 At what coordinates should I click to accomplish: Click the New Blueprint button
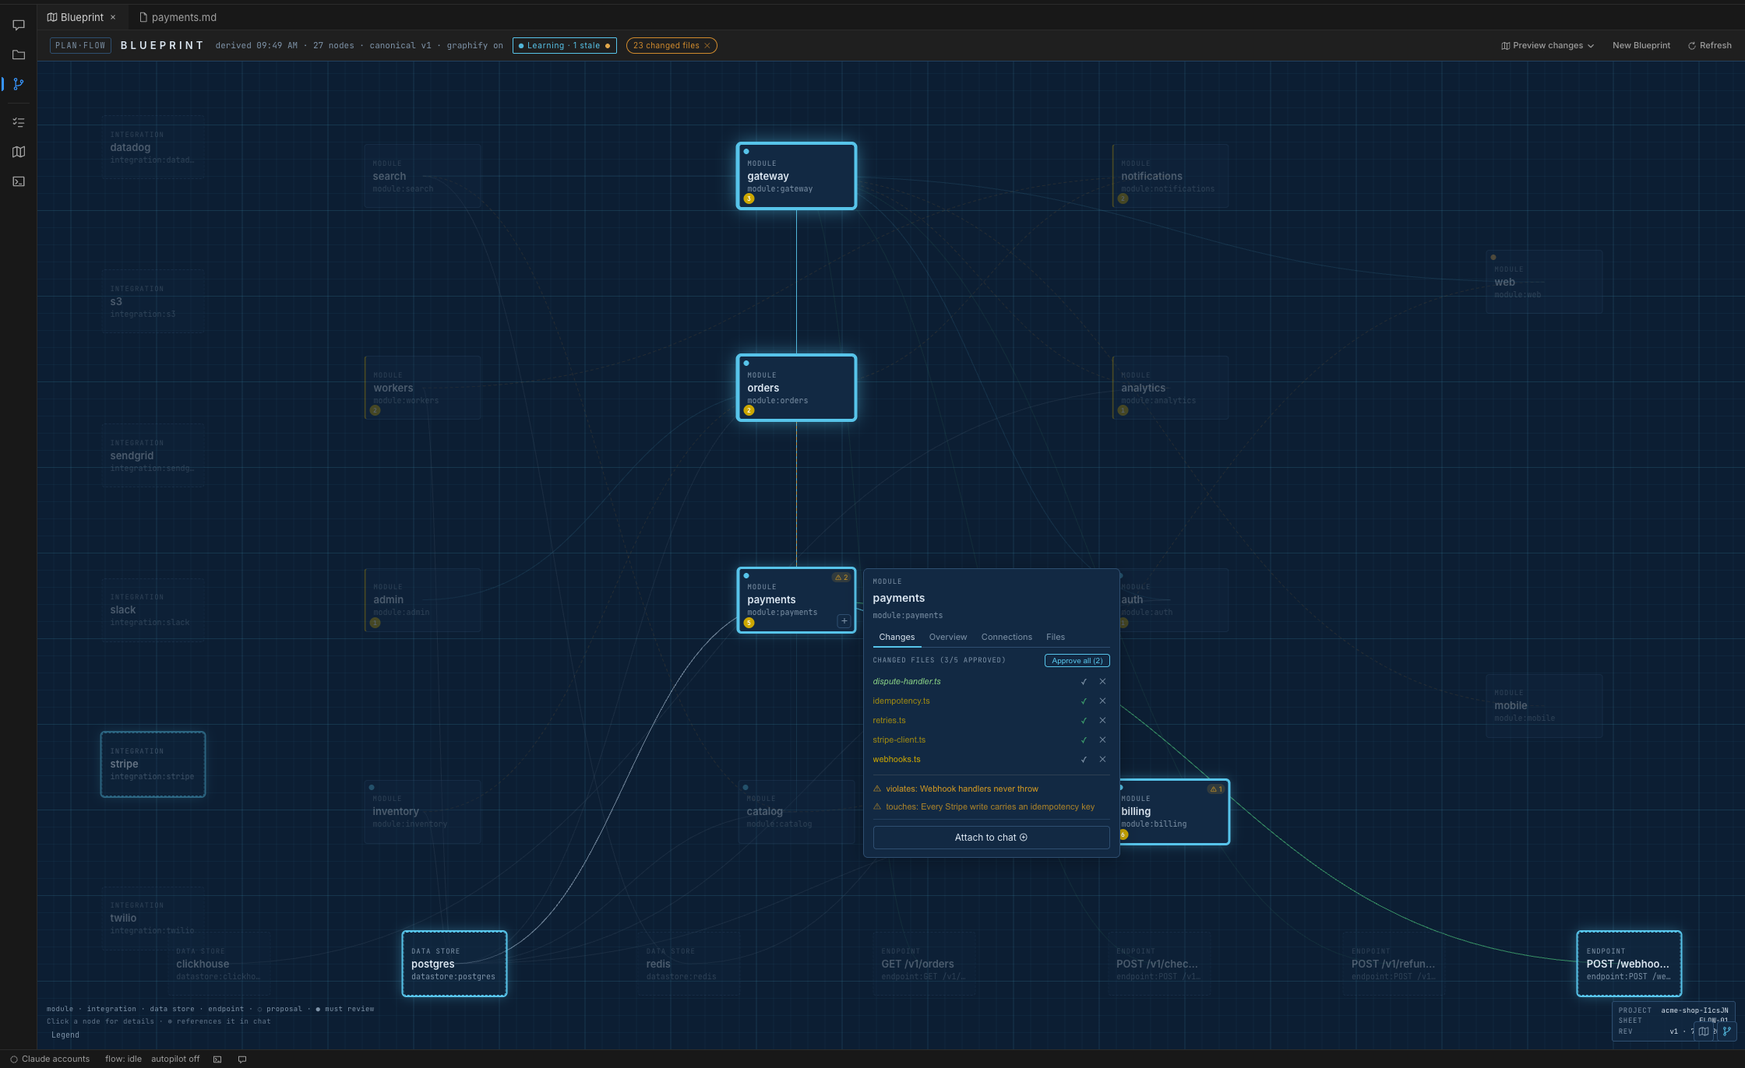click(1641, 45)
